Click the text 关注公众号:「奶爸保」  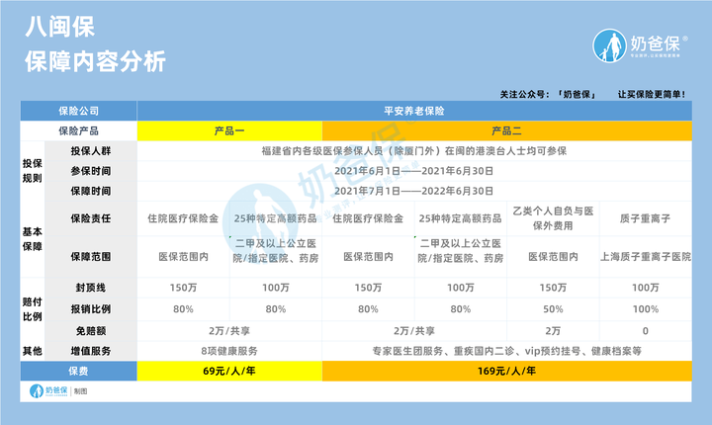click(x=548, y=95)
